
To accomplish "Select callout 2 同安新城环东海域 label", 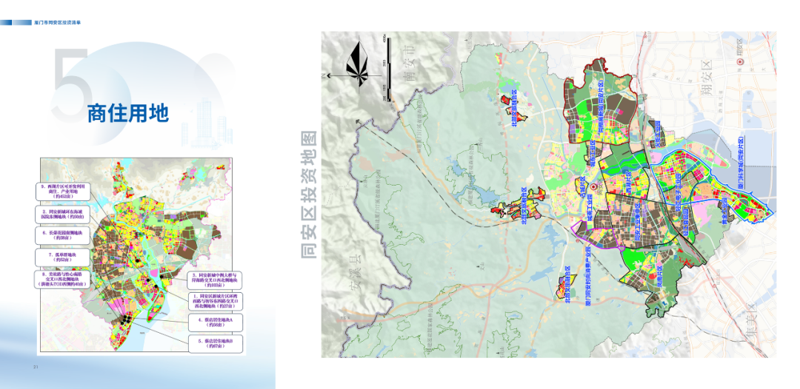I will 61,214.
